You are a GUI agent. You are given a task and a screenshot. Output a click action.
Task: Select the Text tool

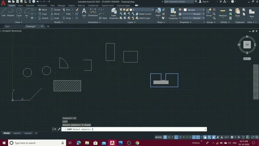[84, 13]
